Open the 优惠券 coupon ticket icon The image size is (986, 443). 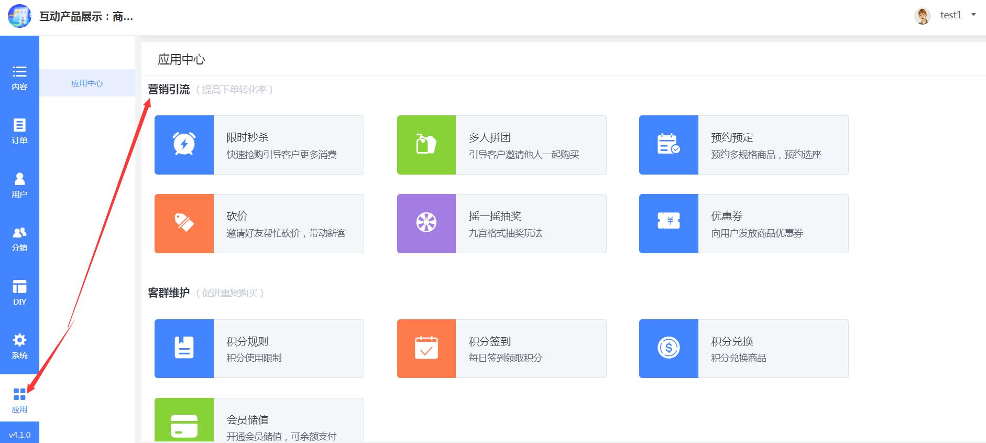coord(668,221)
